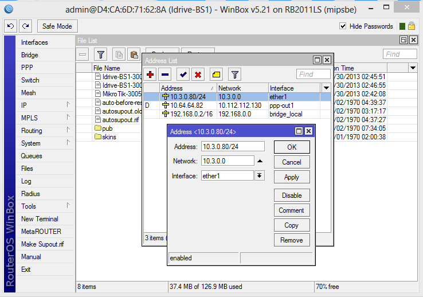
Task: Click Remove button in Address dialog
Action: coord(292,240)
